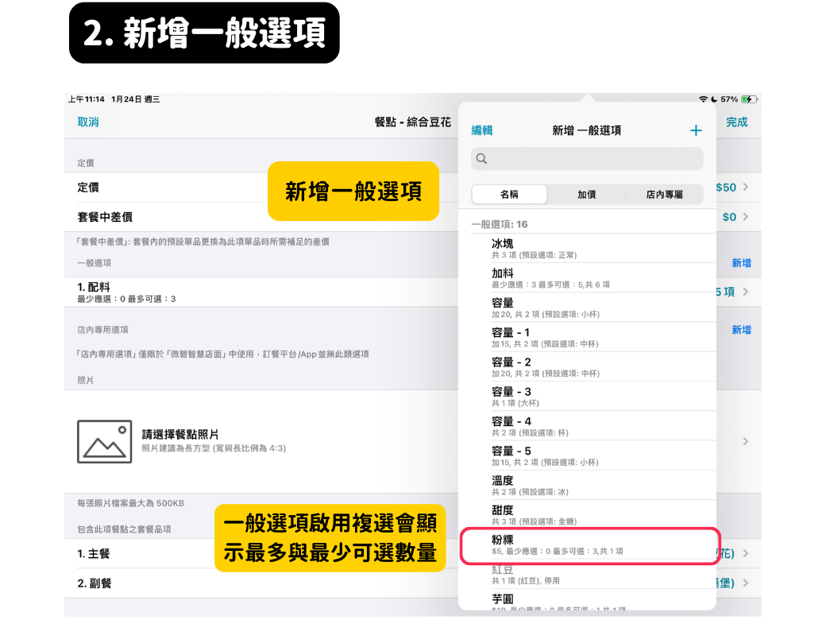Open the 定價 $50 chevron
The height and width of the screenshot is (620, 826).
pyautogui.click(x=745, y=188)
